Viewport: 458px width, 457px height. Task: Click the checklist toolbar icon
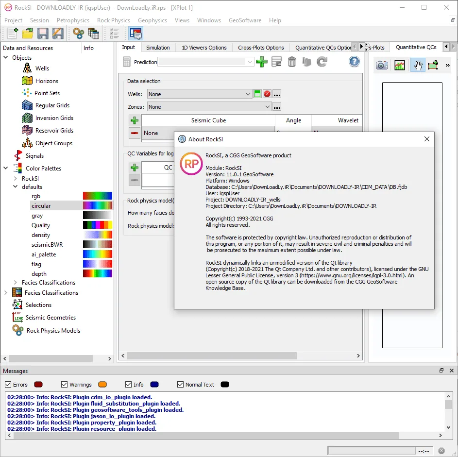point(114,34)
